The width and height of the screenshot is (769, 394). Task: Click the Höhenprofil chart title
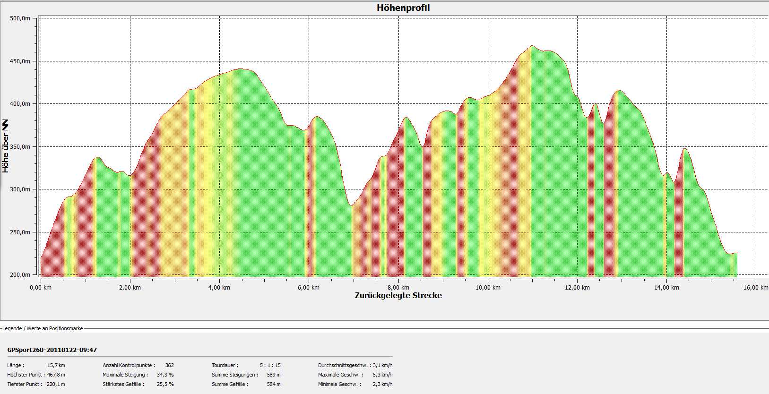click(403, 8)
